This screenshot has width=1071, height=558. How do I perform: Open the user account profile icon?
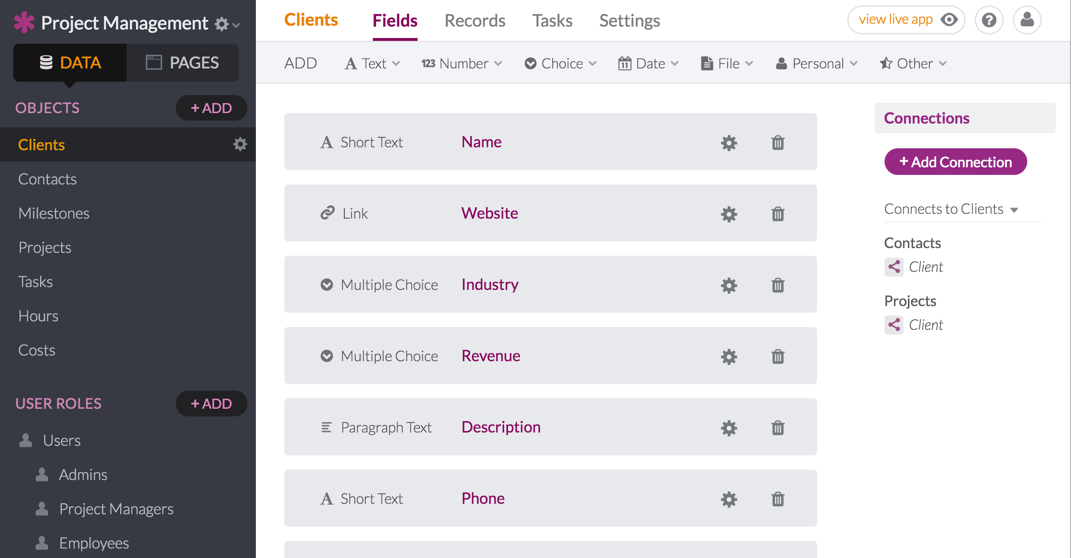(x=1027, y=20)
